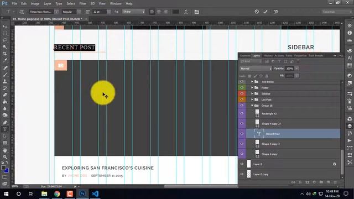Collapse the Group 18 folder

pos(252,106)
